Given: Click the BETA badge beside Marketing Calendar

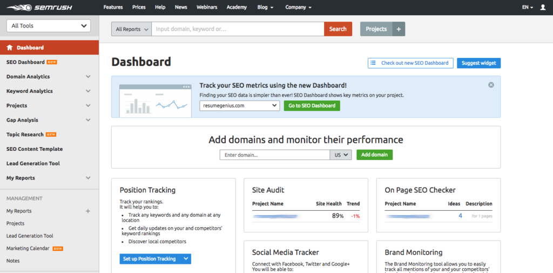Looking at the screenshot, I should 57,248.
